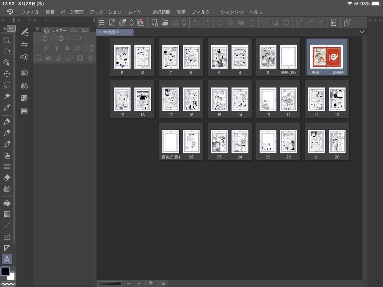Select the Eraser tool
Viewport: 383px width, 287px height.
[7, 178]
